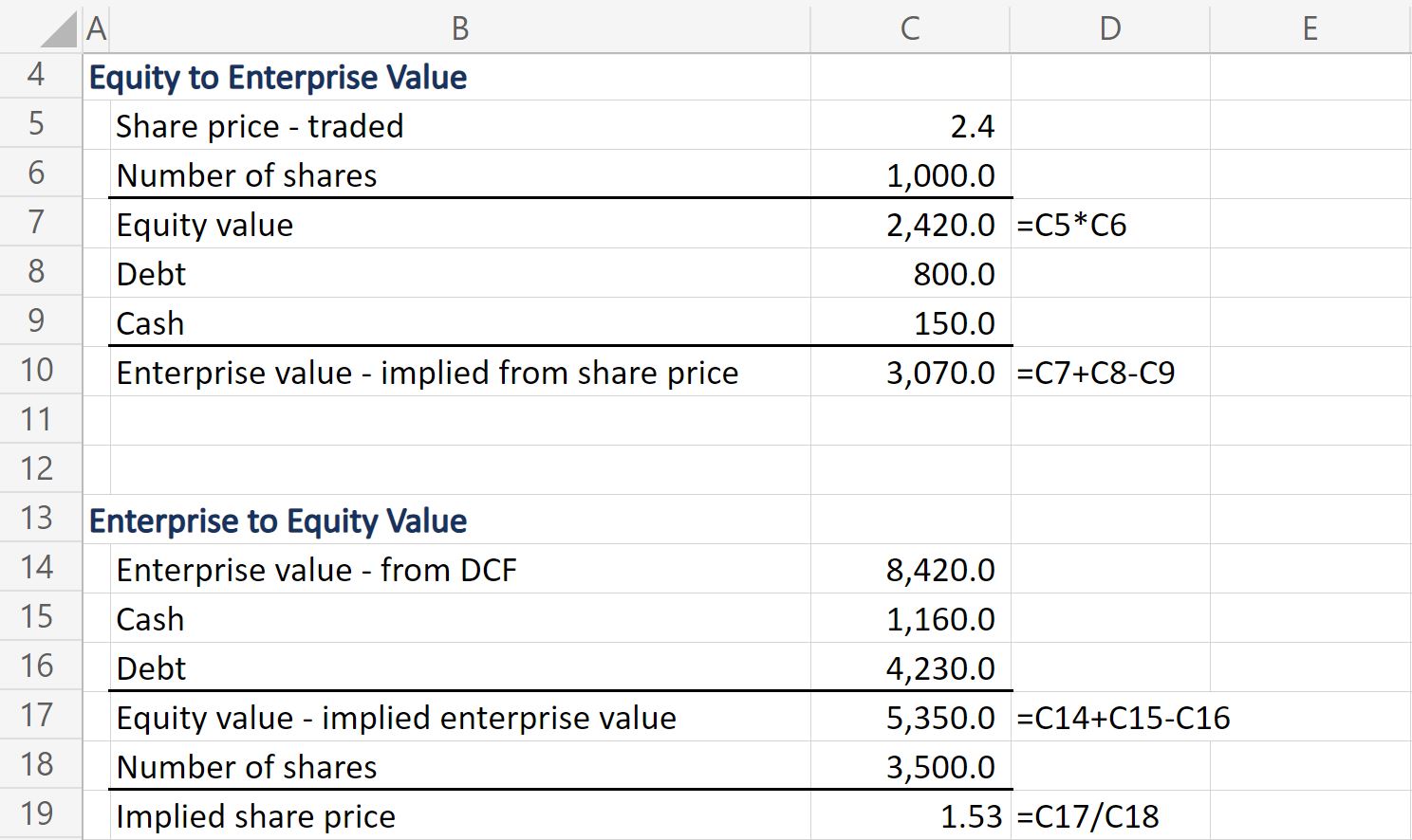Click the share price value 2.4

click(x=972, y=127)
